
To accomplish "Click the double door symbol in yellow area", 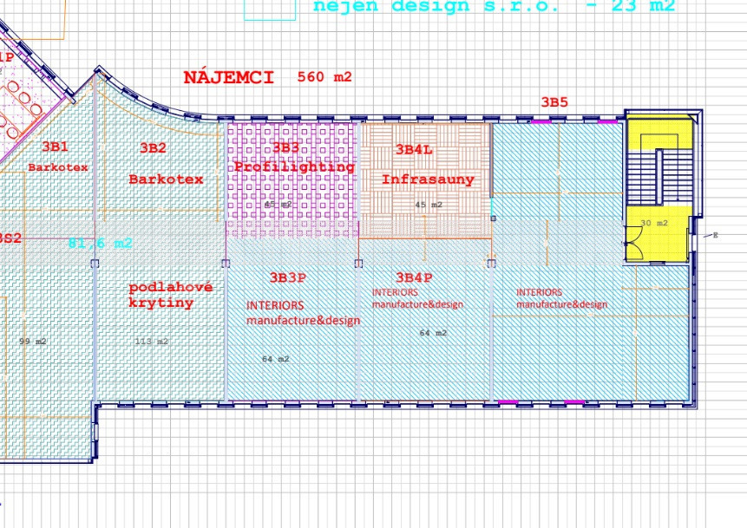I will (633, 243).
